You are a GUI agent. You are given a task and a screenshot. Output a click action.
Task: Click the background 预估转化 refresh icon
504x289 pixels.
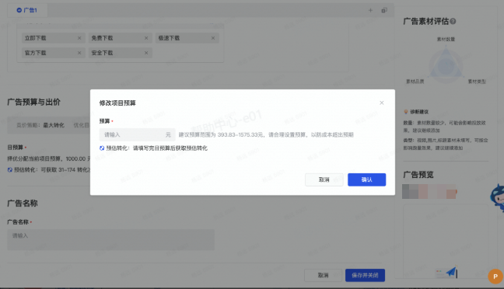(10, 169)
